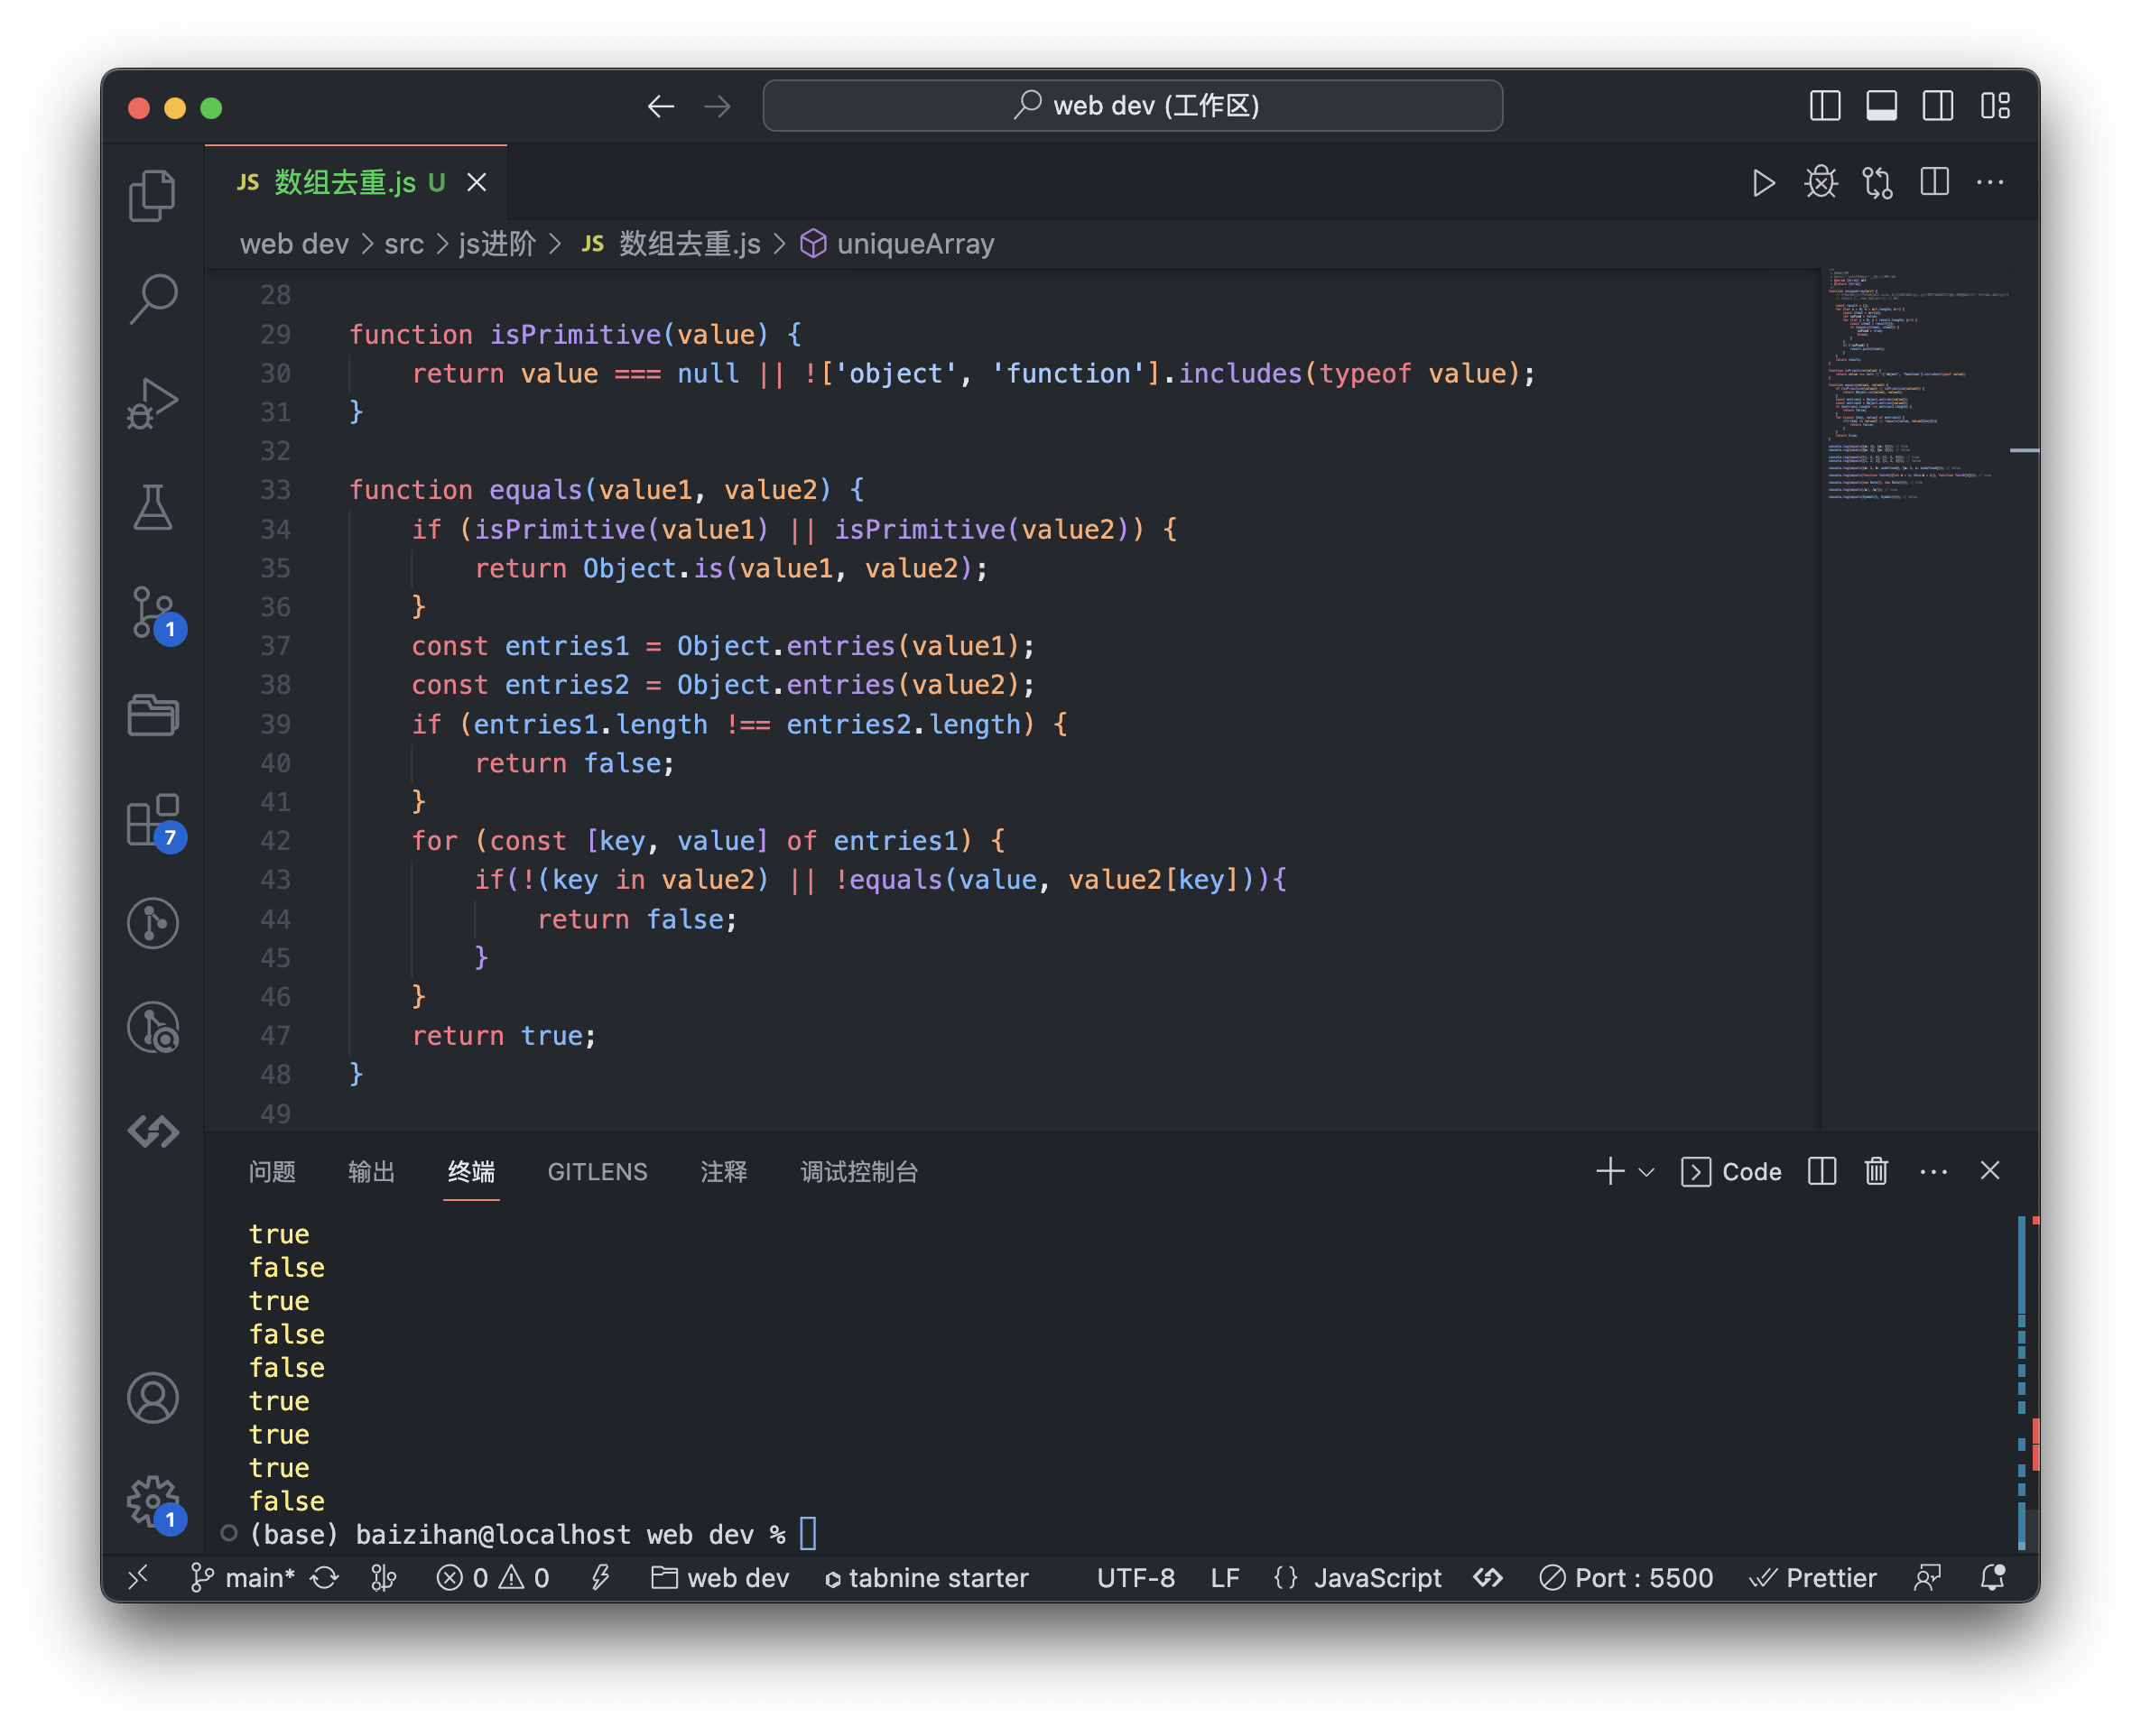Image resolution: width=2141 pixels, height=1736 pixels.
Task: Open the Testing flask view
Action: click(x=152, y=507)
